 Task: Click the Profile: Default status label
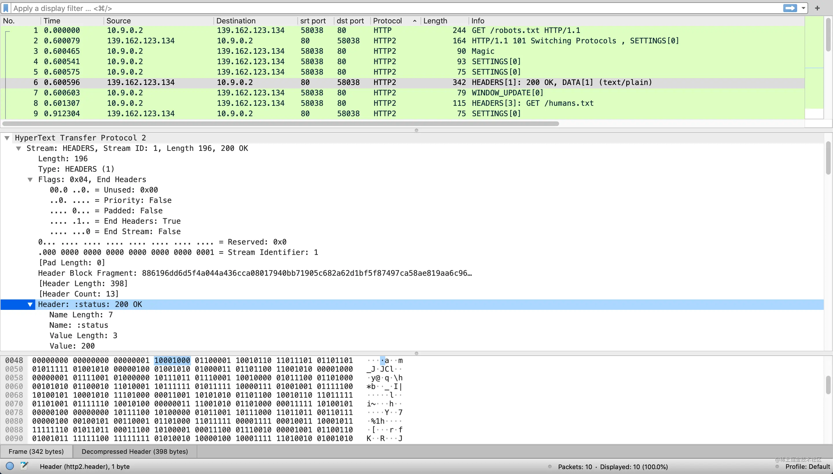click(x=807, y=466)
